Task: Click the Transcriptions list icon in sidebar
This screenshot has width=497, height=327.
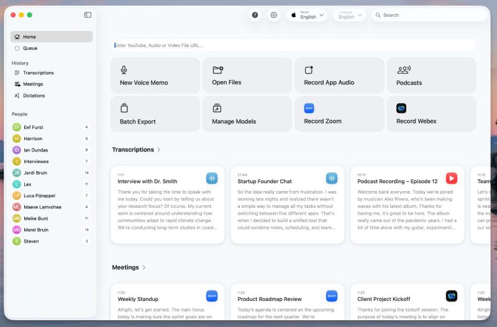Action: point(17,73)
